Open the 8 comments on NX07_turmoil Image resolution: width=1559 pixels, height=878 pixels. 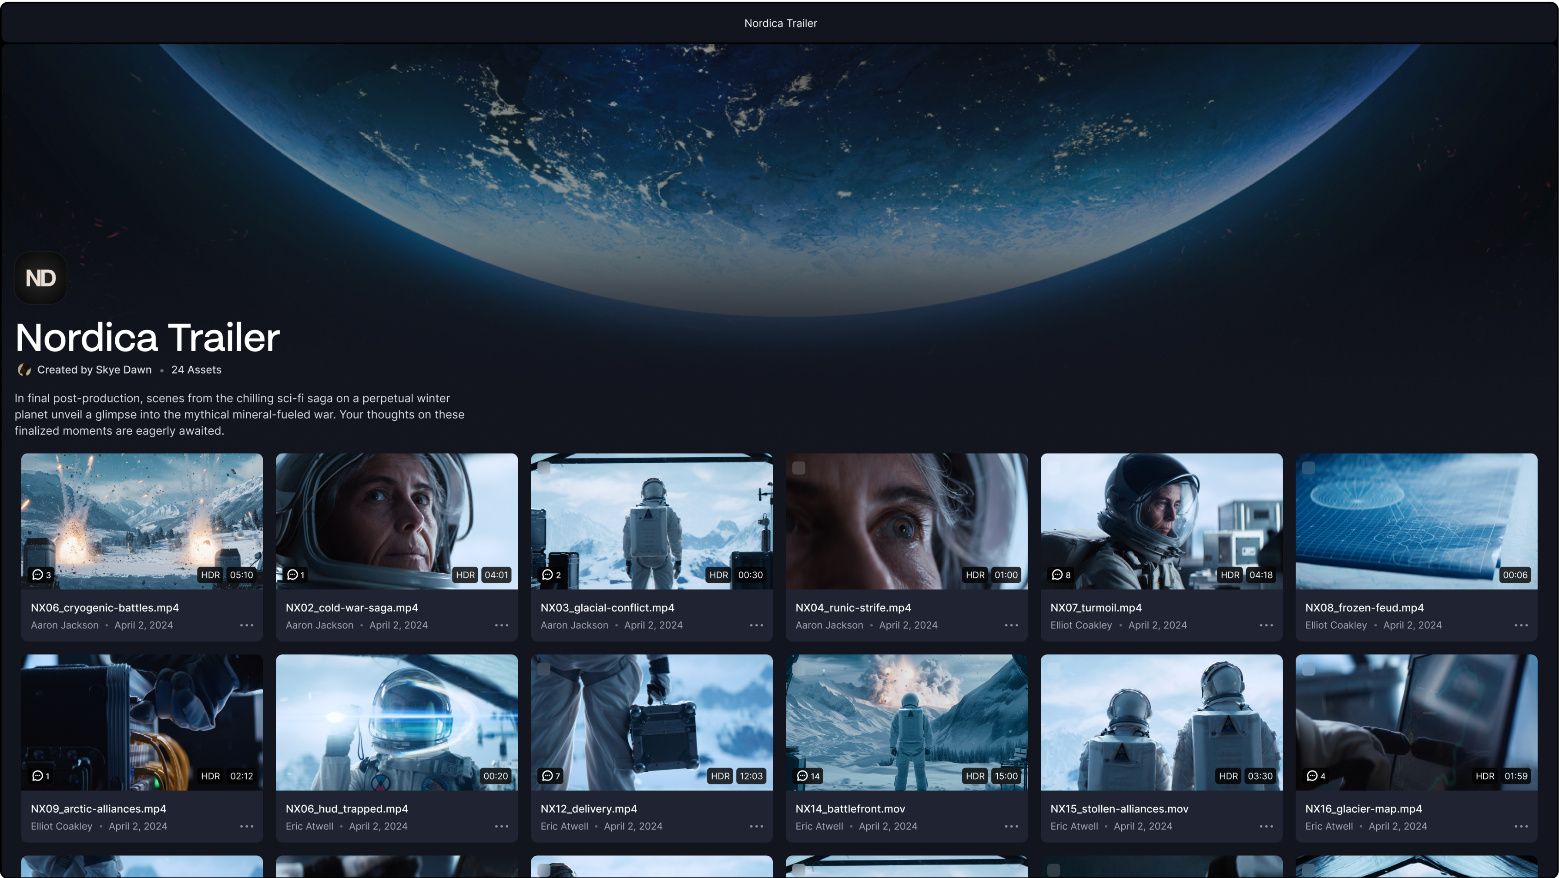(1061, 575)
